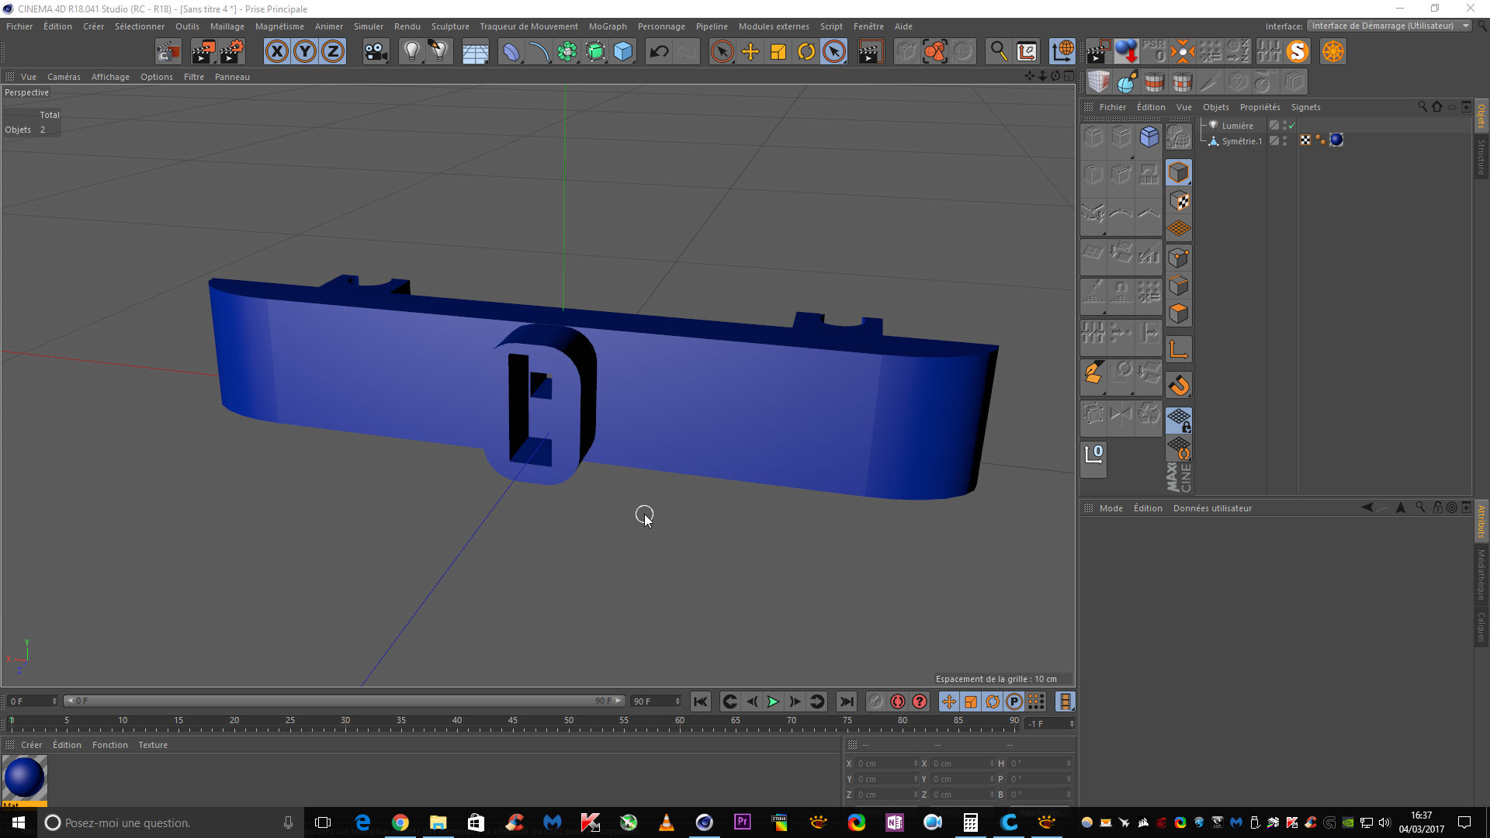
Task: Switch to polygons mode
Action: coord(1179,313)
